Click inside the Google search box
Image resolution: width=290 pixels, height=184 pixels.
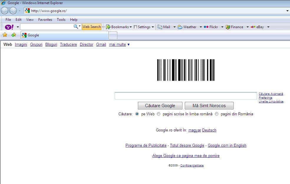click(186, 96)
